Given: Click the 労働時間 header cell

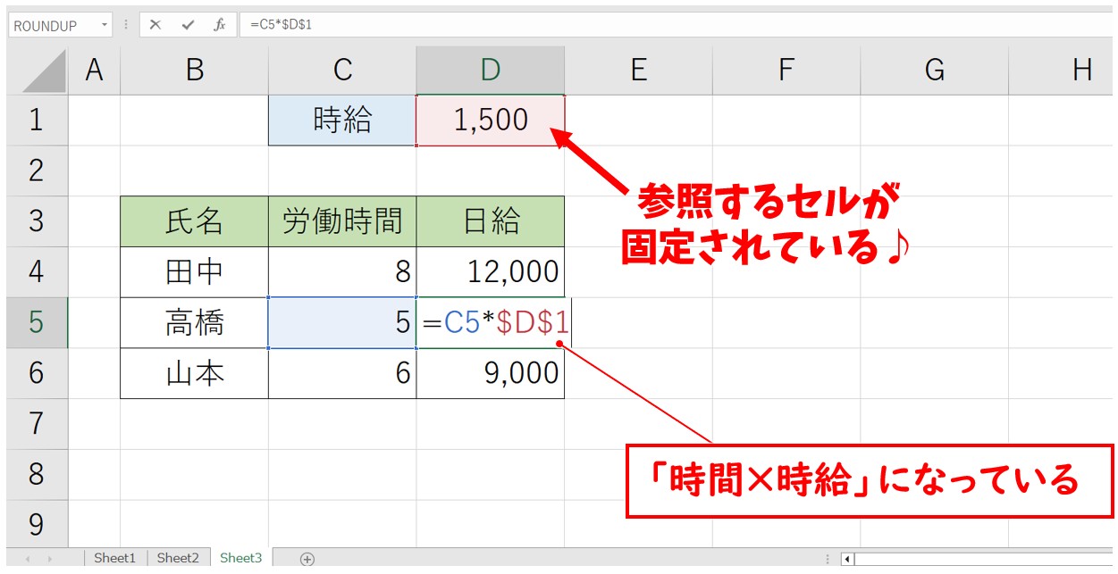Looking at the screenshot, I should (342, 221).
